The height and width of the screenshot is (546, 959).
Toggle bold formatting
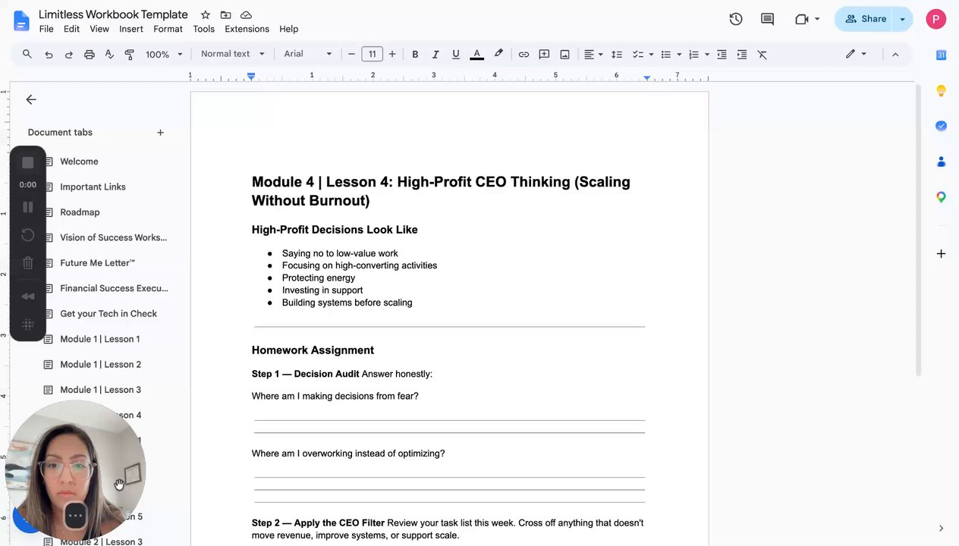click(415, 54)
